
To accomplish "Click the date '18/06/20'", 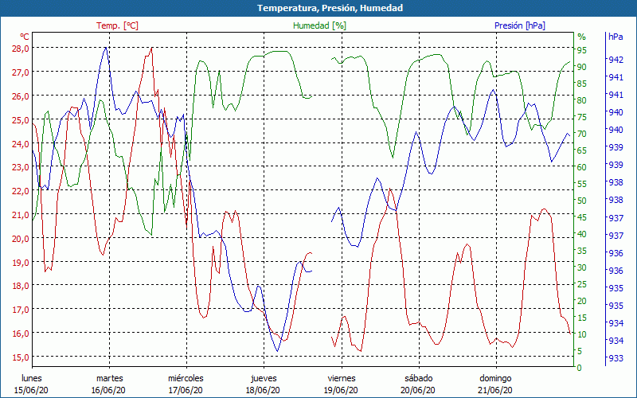I will [263, 390].
